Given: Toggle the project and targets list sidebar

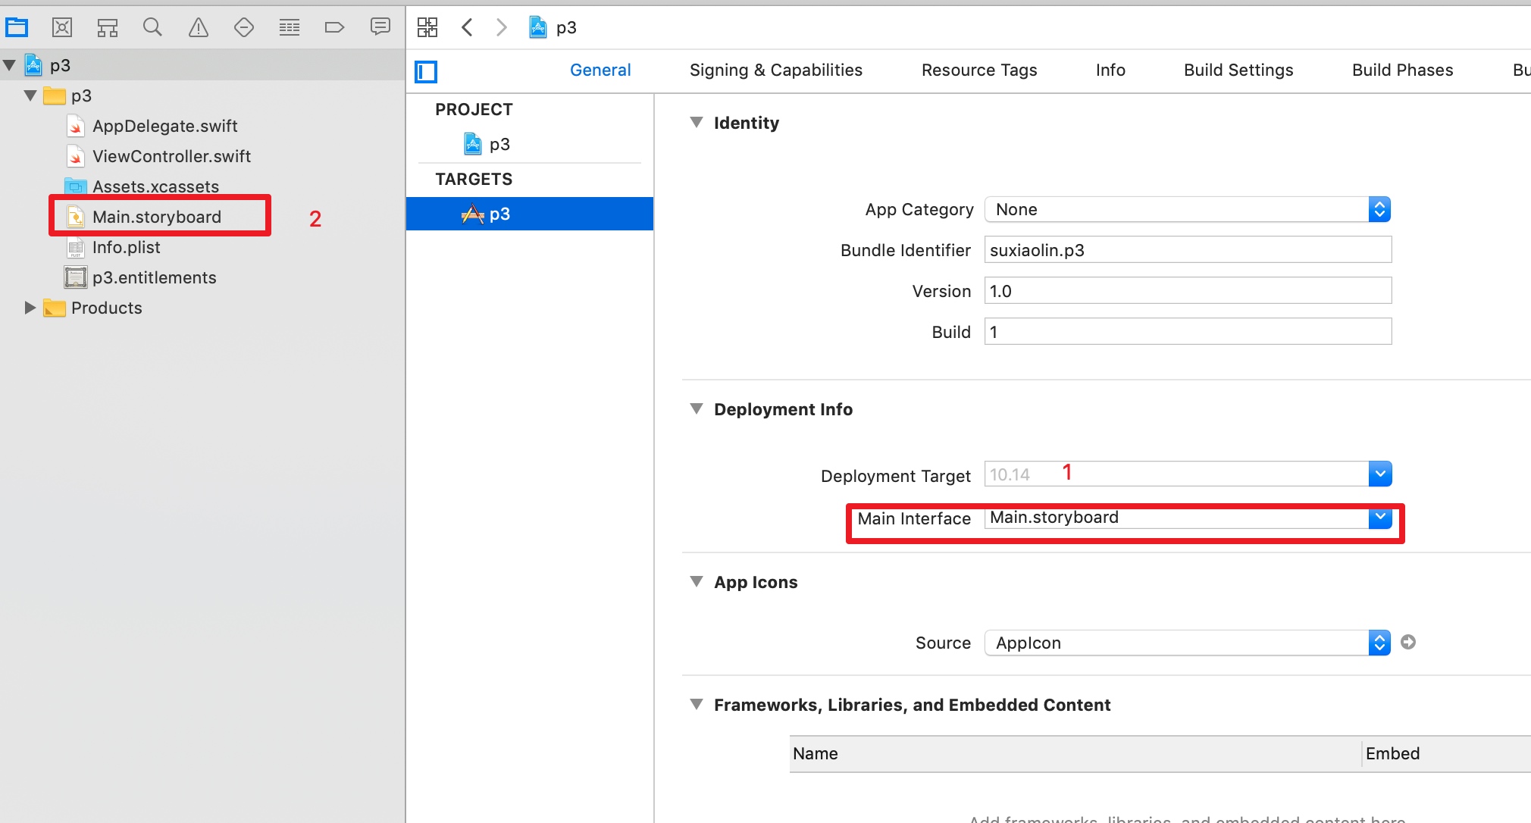Looking at the screenshot, I should 426,72.
